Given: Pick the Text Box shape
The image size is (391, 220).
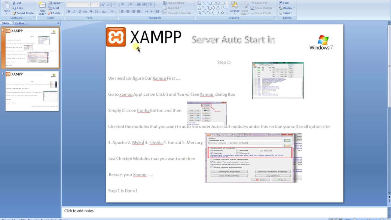Looking at the screenshot, I should pyautogui.click(x=199, y=3).
